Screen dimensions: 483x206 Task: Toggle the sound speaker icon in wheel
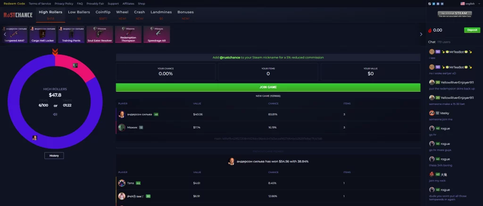[x=55, y=114]
